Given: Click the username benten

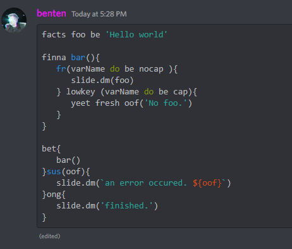Looking at the screenshot, I should tap(51, 13).
